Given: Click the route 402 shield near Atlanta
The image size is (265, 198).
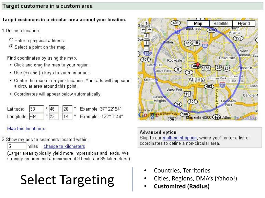Looking at the screenshot, I should click(209, 87).
